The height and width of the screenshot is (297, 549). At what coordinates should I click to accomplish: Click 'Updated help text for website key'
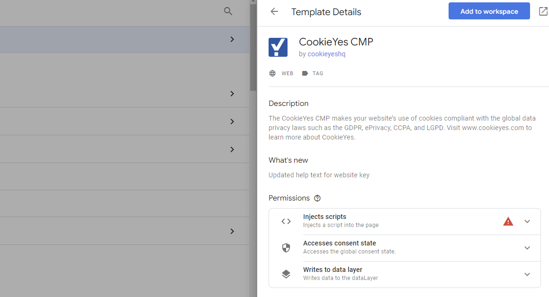point(319,175)
